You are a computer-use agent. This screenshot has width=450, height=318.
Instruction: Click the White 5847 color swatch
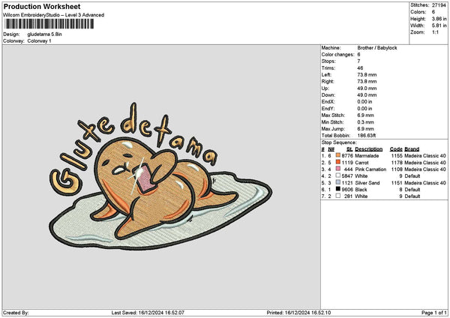click(x=337, y=175)
